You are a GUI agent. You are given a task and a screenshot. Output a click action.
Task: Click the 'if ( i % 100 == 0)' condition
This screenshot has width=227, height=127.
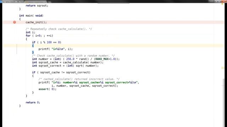(x=46, y=42)
